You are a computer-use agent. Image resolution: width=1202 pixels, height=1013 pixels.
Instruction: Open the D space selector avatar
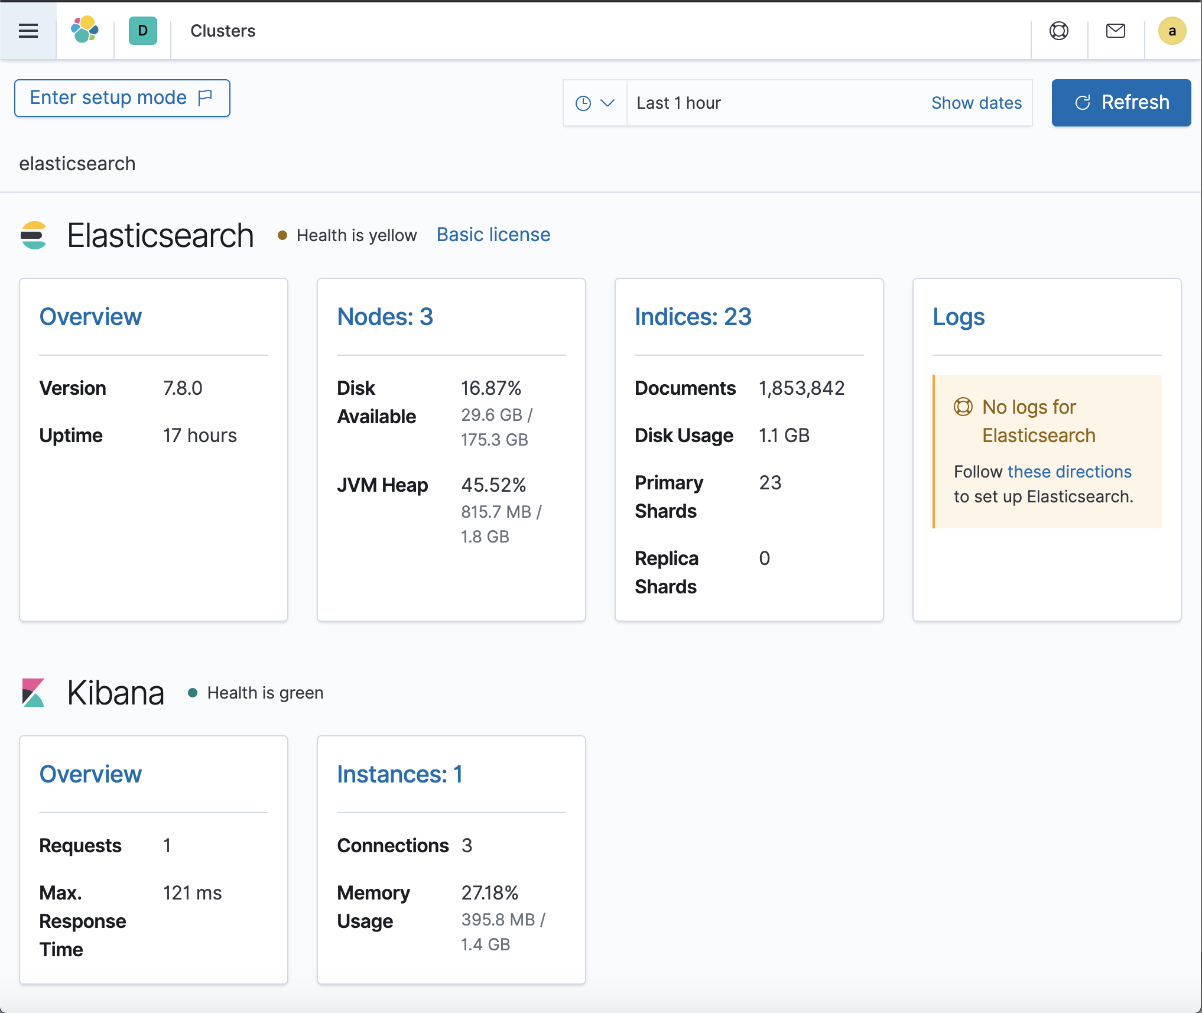coord(143,31)
